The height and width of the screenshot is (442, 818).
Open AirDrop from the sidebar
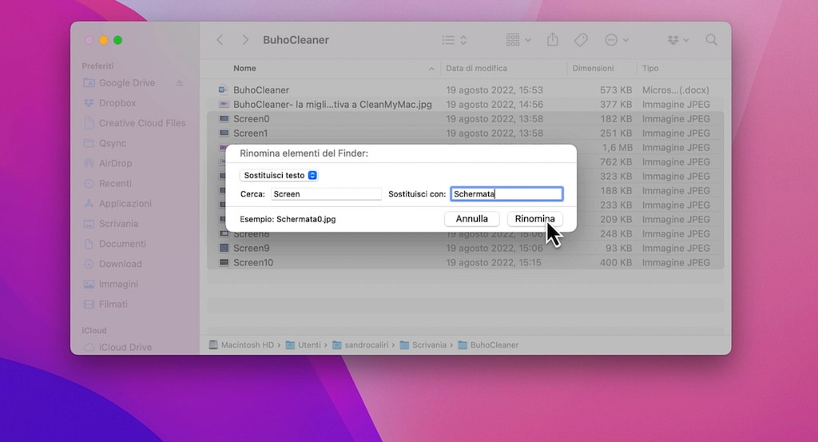pyautogui.click(x=115, y=163)
